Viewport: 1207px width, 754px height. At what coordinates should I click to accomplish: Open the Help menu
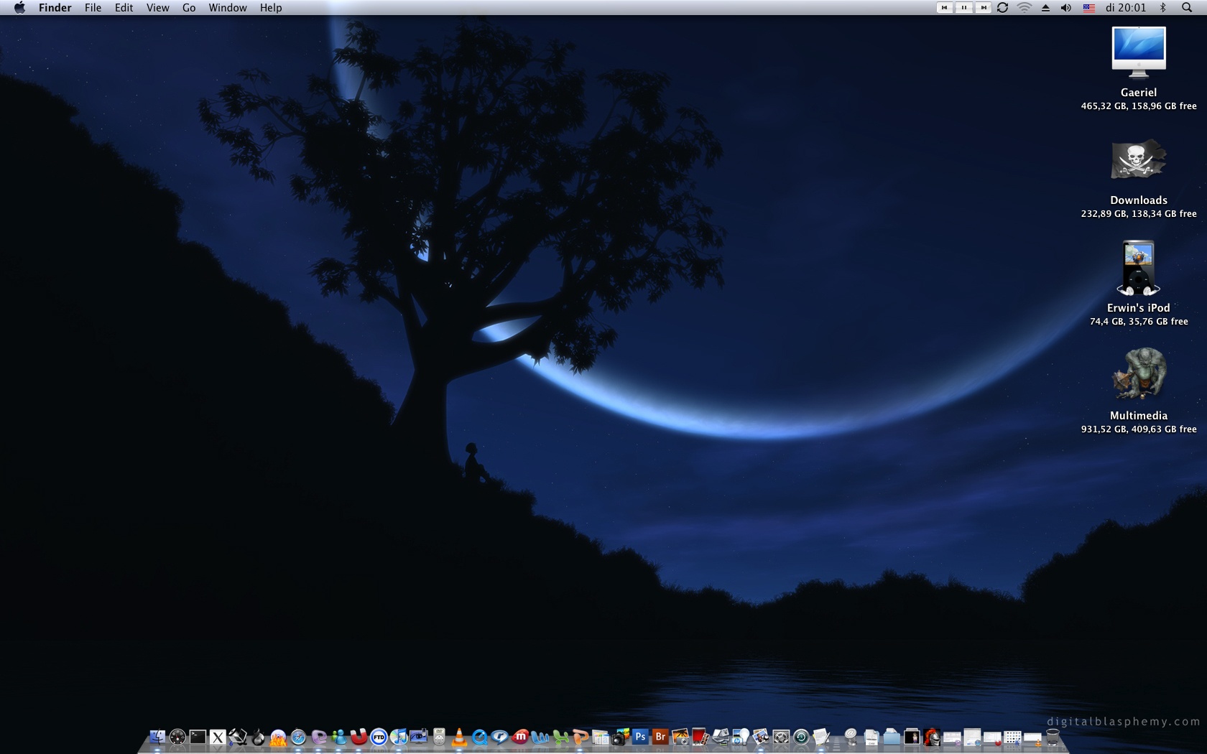click(271, 8)
